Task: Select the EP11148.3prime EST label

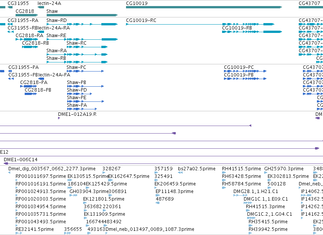Action: 175,191
